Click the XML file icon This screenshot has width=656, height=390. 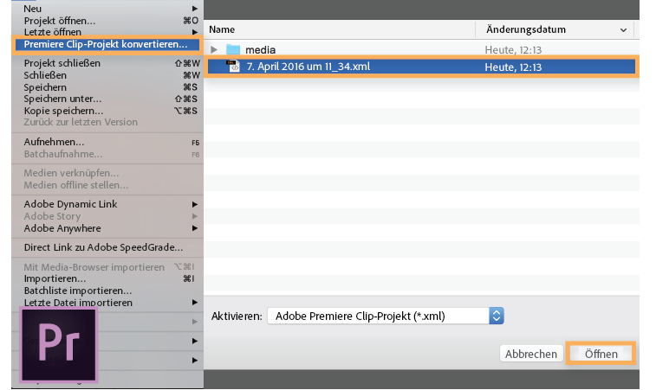232,67
